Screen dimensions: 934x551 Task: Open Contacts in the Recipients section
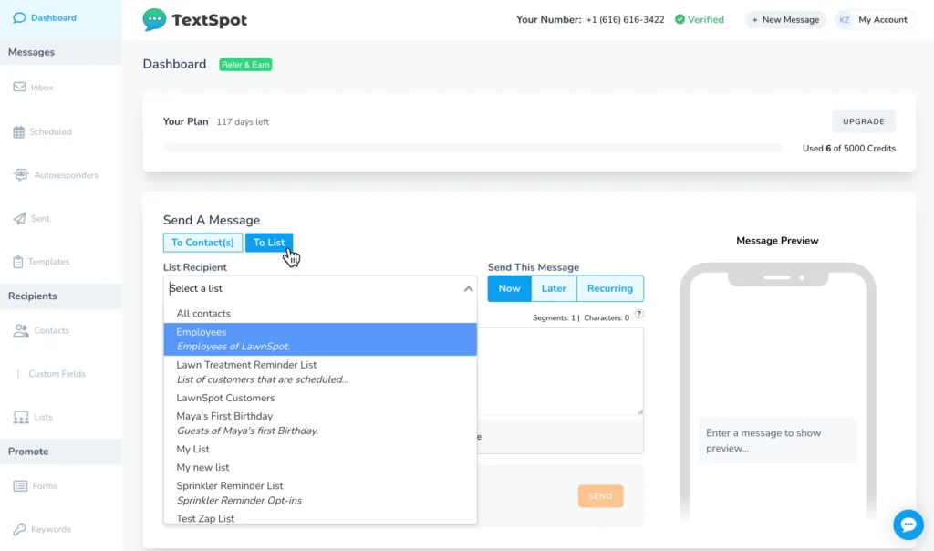coord(51,330)
